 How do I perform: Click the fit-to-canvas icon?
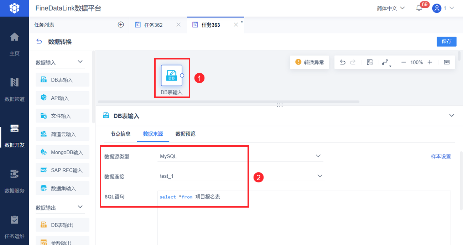pos(370,62)
